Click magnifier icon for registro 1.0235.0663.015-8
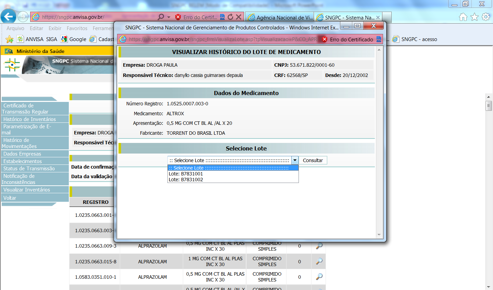Viewport: 493px width, 290px height. click(x=319, y=261)
